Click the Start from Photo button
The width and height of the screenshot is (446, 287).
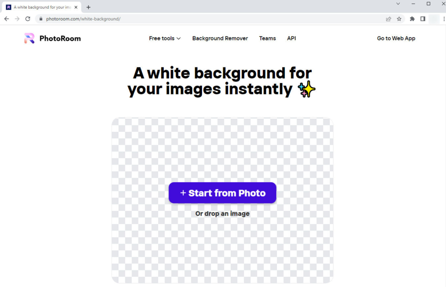(222, 193)
